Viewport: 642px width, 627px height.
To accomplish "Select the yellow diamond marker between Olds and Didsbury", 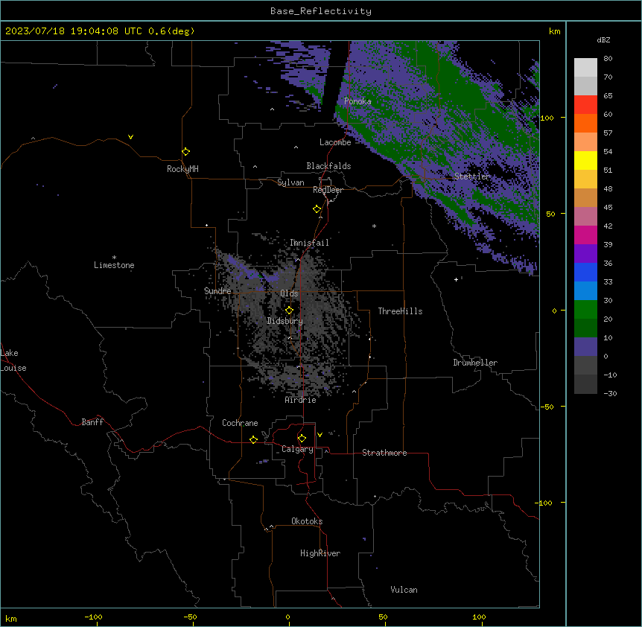I will (289, 311).
